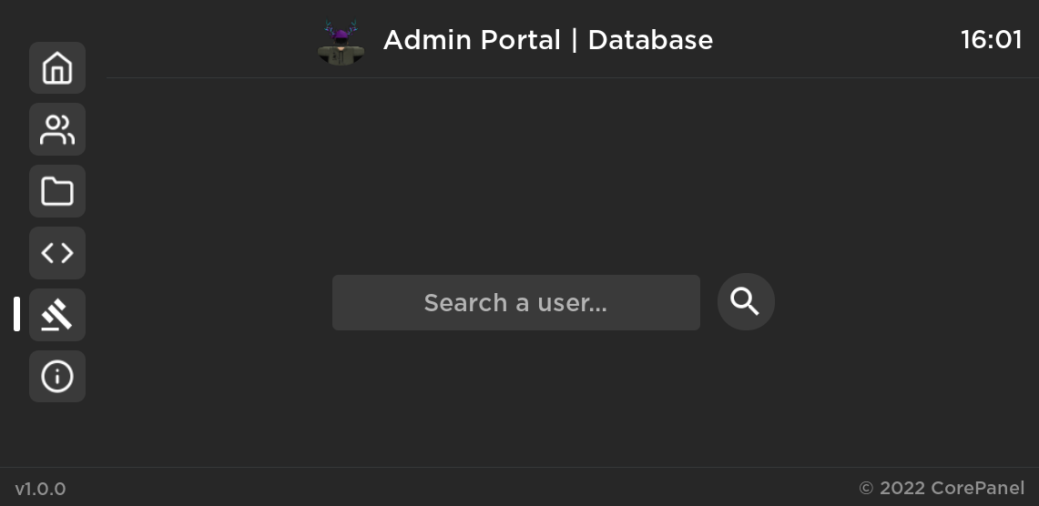Click the header divider line below title

[x=573, y=77]
